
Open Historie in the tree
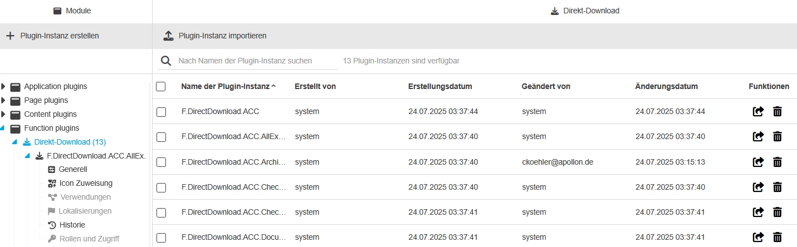pyautogui.click(x=72, y=225)
